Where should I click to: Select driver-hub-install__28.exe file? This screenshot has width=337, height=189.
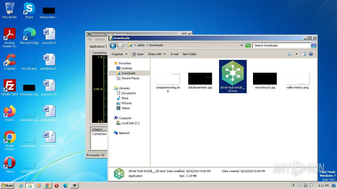coord(233,76)
